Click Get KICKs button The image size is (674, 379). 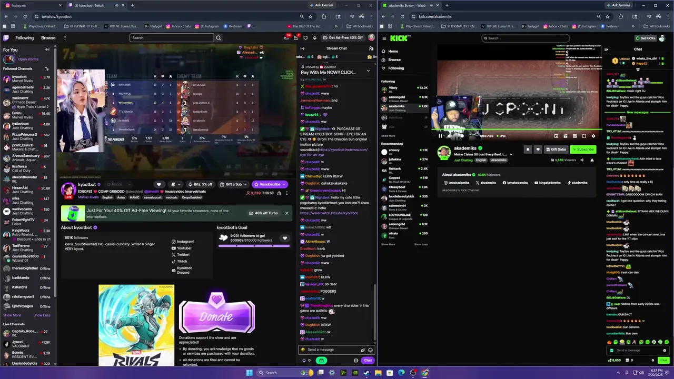click(x=645, y=38)
